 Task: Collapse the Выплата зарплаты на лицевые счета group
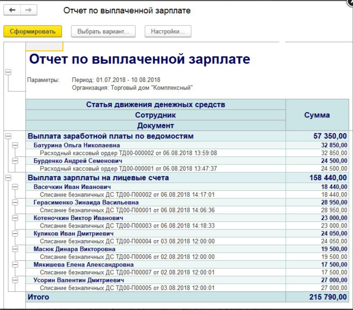click(x=8, y=178)
